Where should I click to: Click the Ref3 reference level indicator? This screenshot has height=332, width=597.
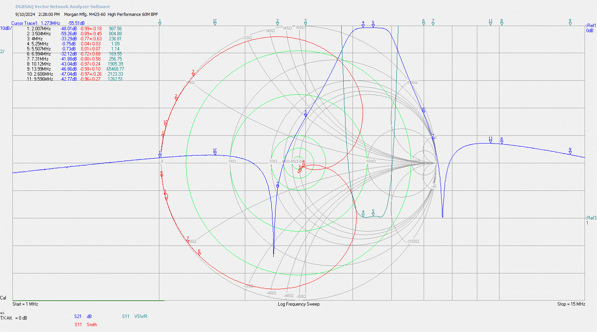[x=591, y=220]
